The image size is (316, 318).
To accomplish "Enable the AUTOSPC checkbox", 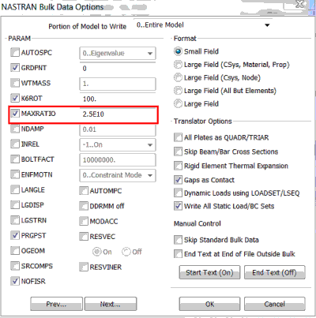I will point(15,53).
